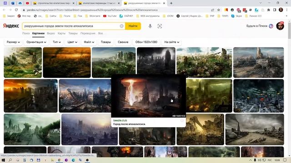Viewport: 291px width, 163px height.
Task: Expand the Тип filter dropdown
Action: coord(56,42)
